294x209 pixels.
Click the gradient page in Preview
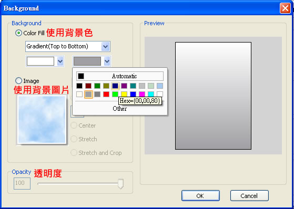click(213, 96)
